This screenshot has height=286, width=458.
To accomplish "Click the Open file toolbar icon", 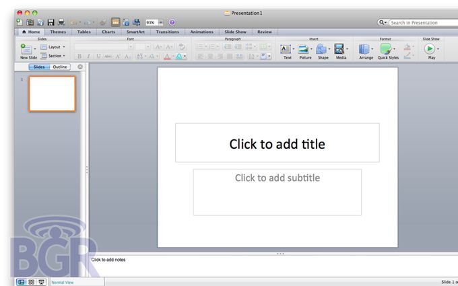I will coord(40,22).
